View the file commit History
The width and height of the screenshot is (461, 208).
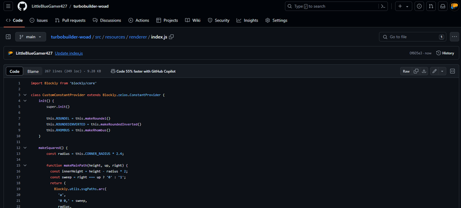click(445, 53)
